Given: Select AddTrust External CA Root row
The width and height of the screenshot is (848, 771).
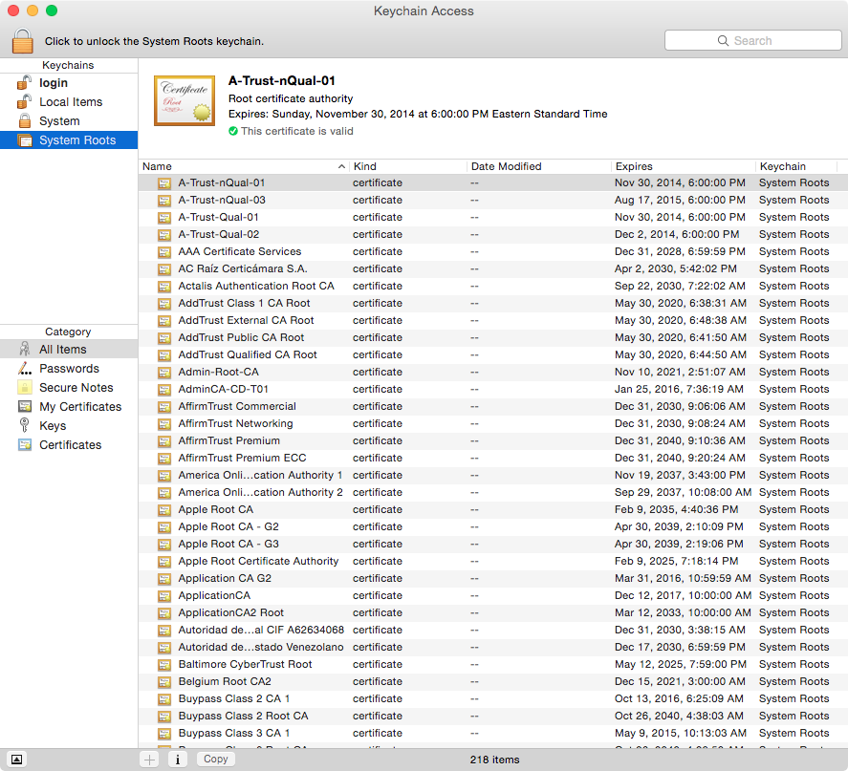Looking at the screenshot, I should tap(492, 320).
